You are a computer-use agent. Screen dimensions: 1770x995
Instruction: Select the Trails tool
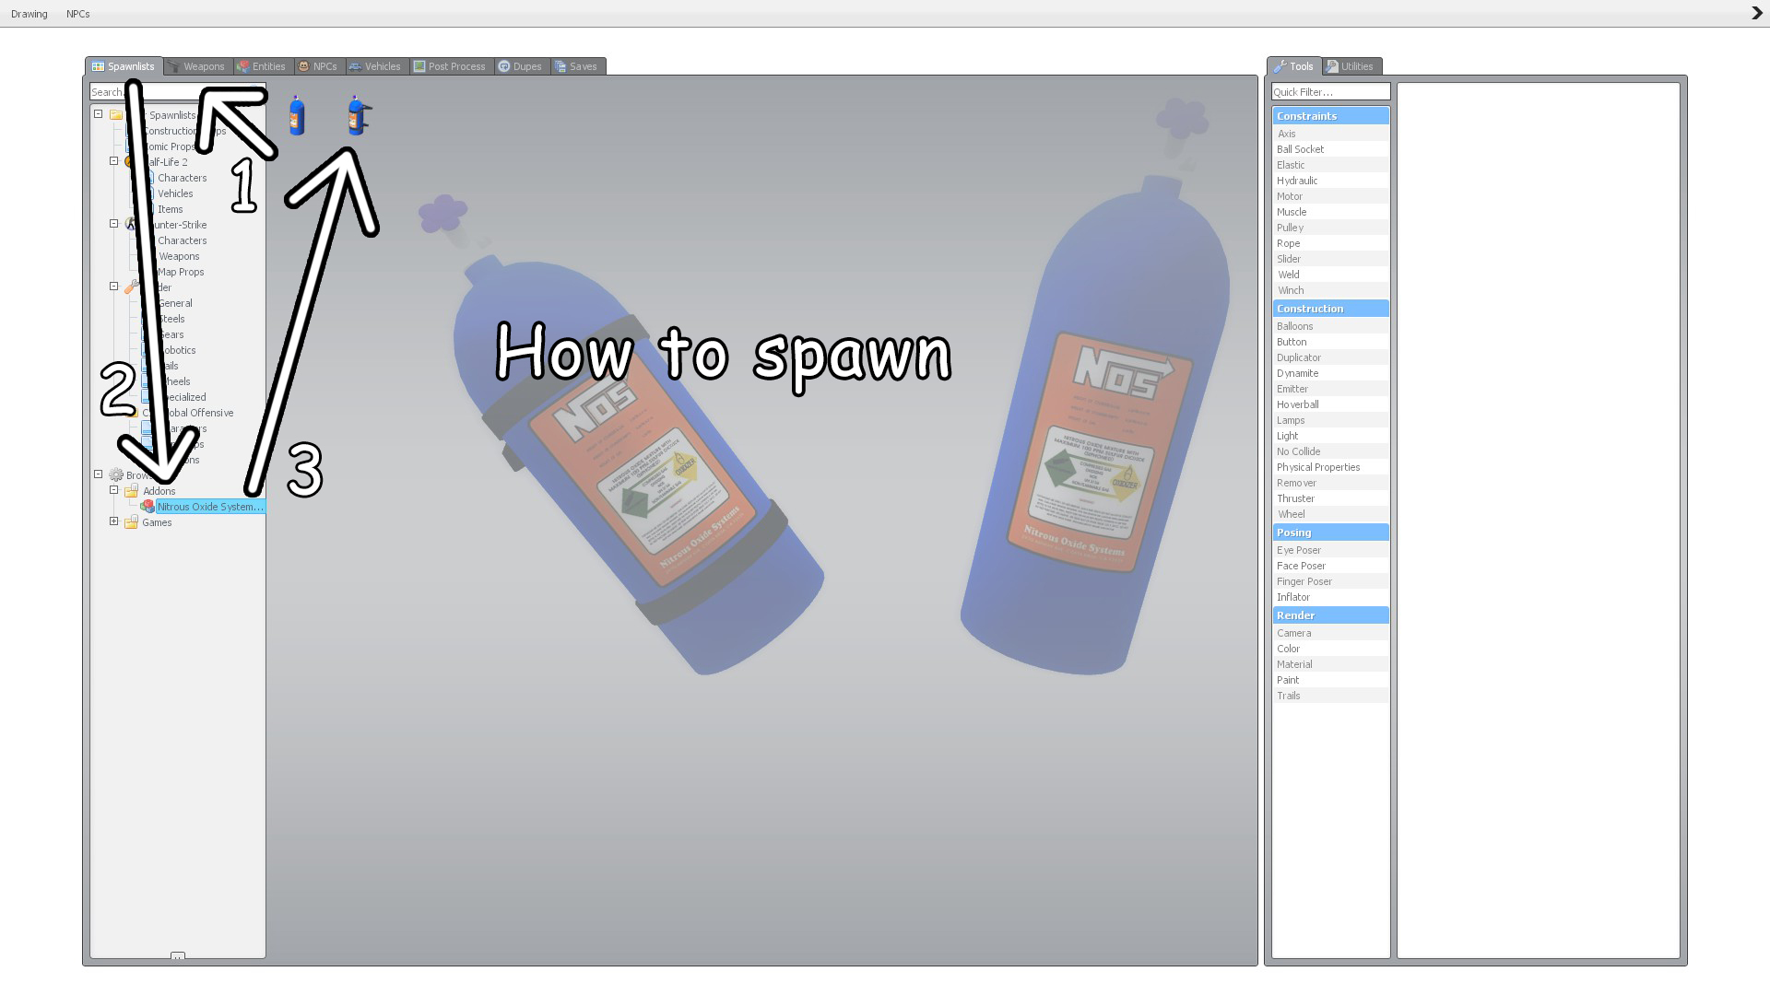pos(1330,696)
